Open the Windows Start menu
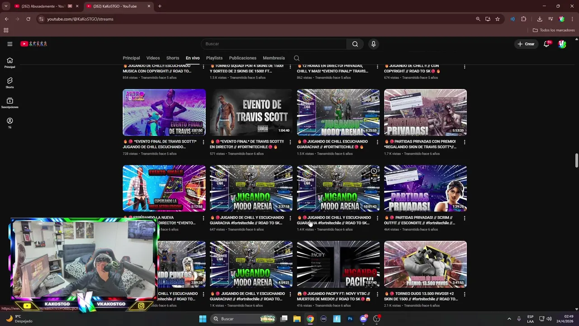This screenshot has height=326, width=579. (203, 319)
